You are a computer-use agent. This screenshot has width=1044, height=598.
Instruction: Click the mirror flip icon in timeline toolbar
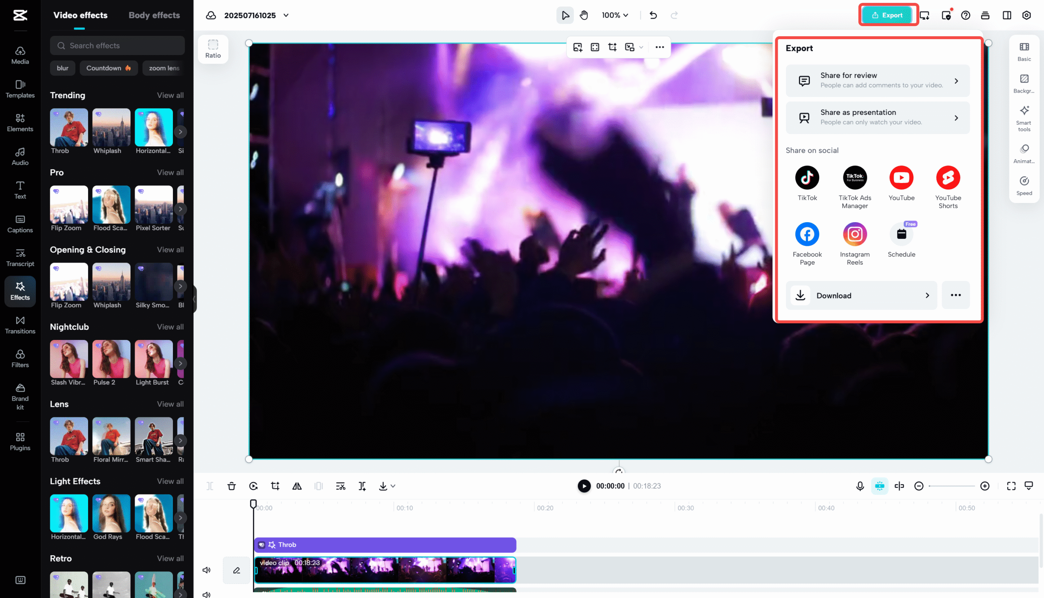coord(297,486)
